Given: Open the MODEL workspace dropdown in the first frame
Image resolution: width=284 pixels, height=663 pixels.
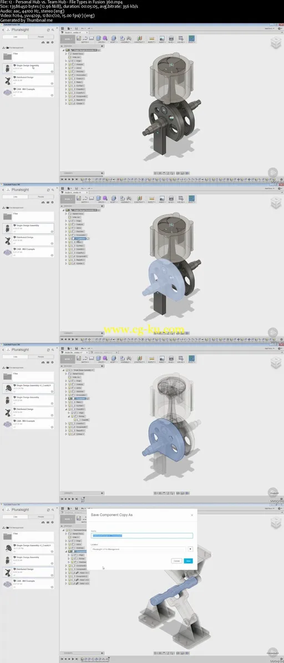Looking at the screenshot, I should [68, 39].
